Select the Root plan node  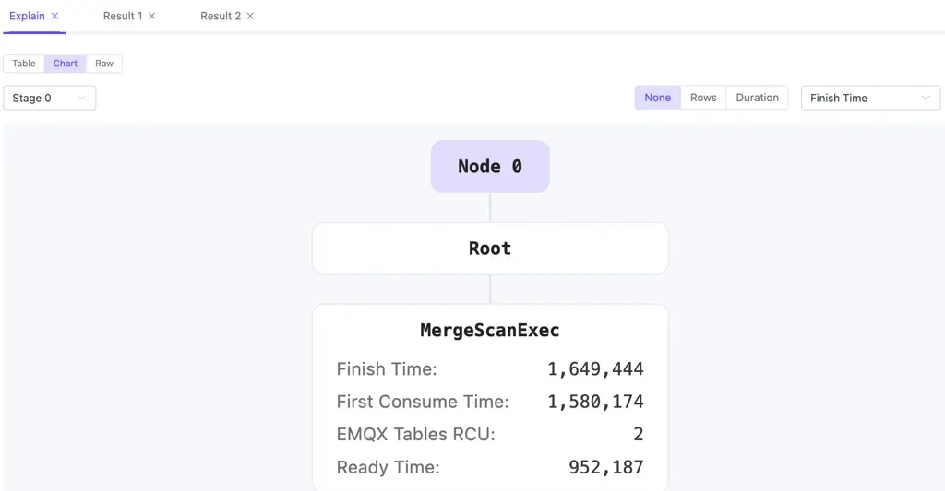490,249
